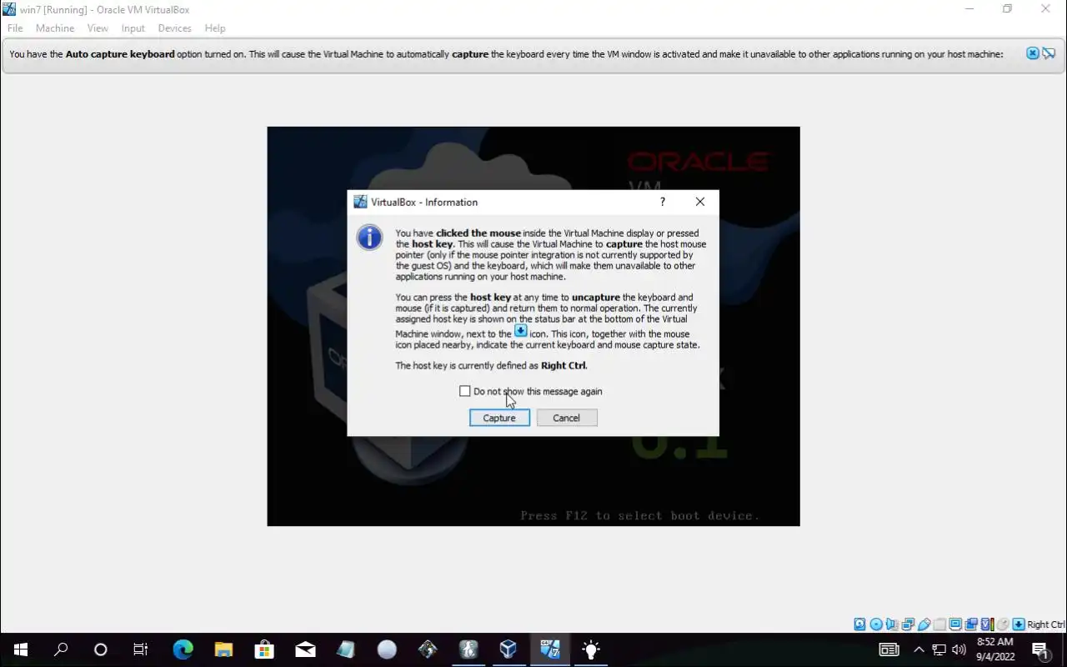Click the taskbar clock showing 8:52 AM

994,649
